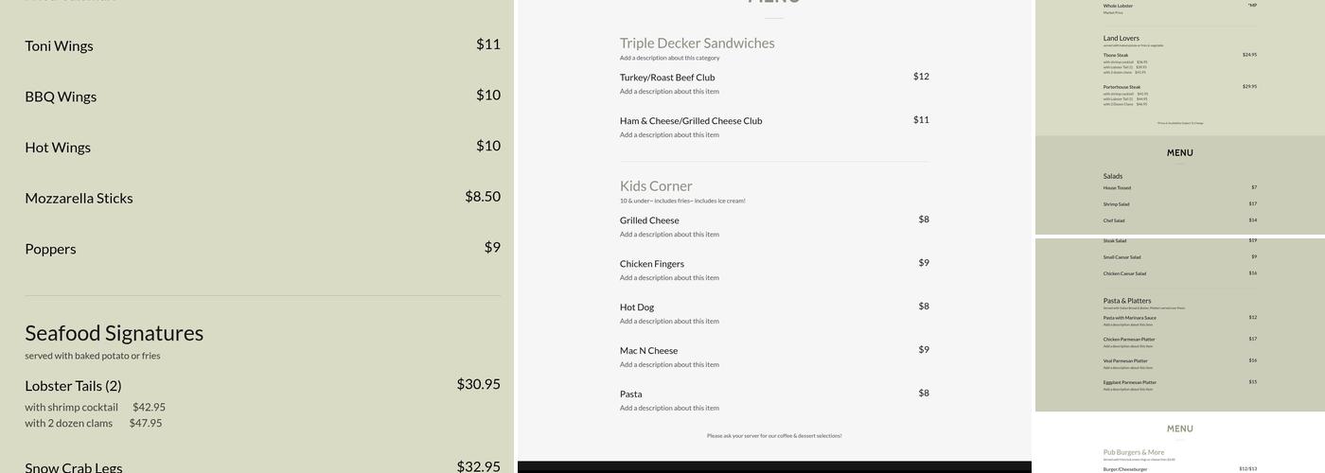The width and height of the screenshot is (1325, 473).
Task: Click the Toni Wings menu item
Action: pyautogui.click(x=59, y=46)
